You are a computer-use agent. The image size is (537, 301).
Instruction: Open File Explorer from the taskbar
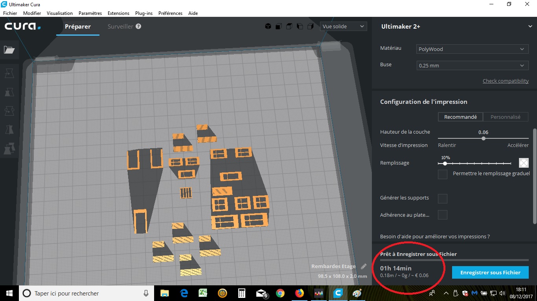click(164, 293)
